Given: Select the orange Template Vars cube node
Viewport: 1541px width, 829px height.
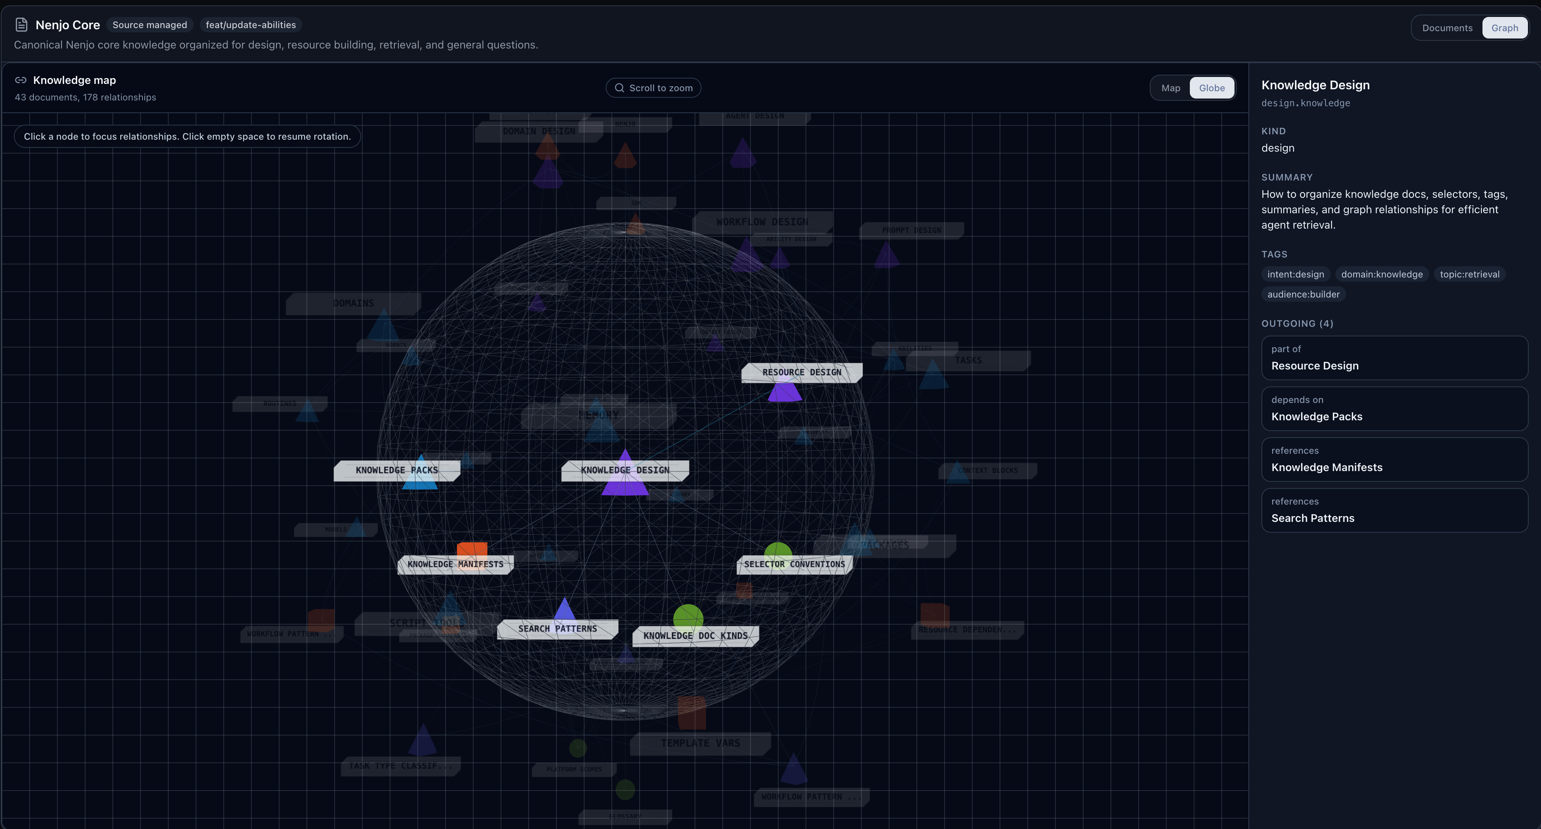Looking at the screenshot, I should point(692,713).
